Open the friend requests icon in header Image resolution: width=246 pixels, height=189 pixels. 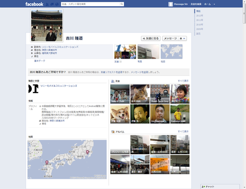pyautogui.click(x=47, y=4)
